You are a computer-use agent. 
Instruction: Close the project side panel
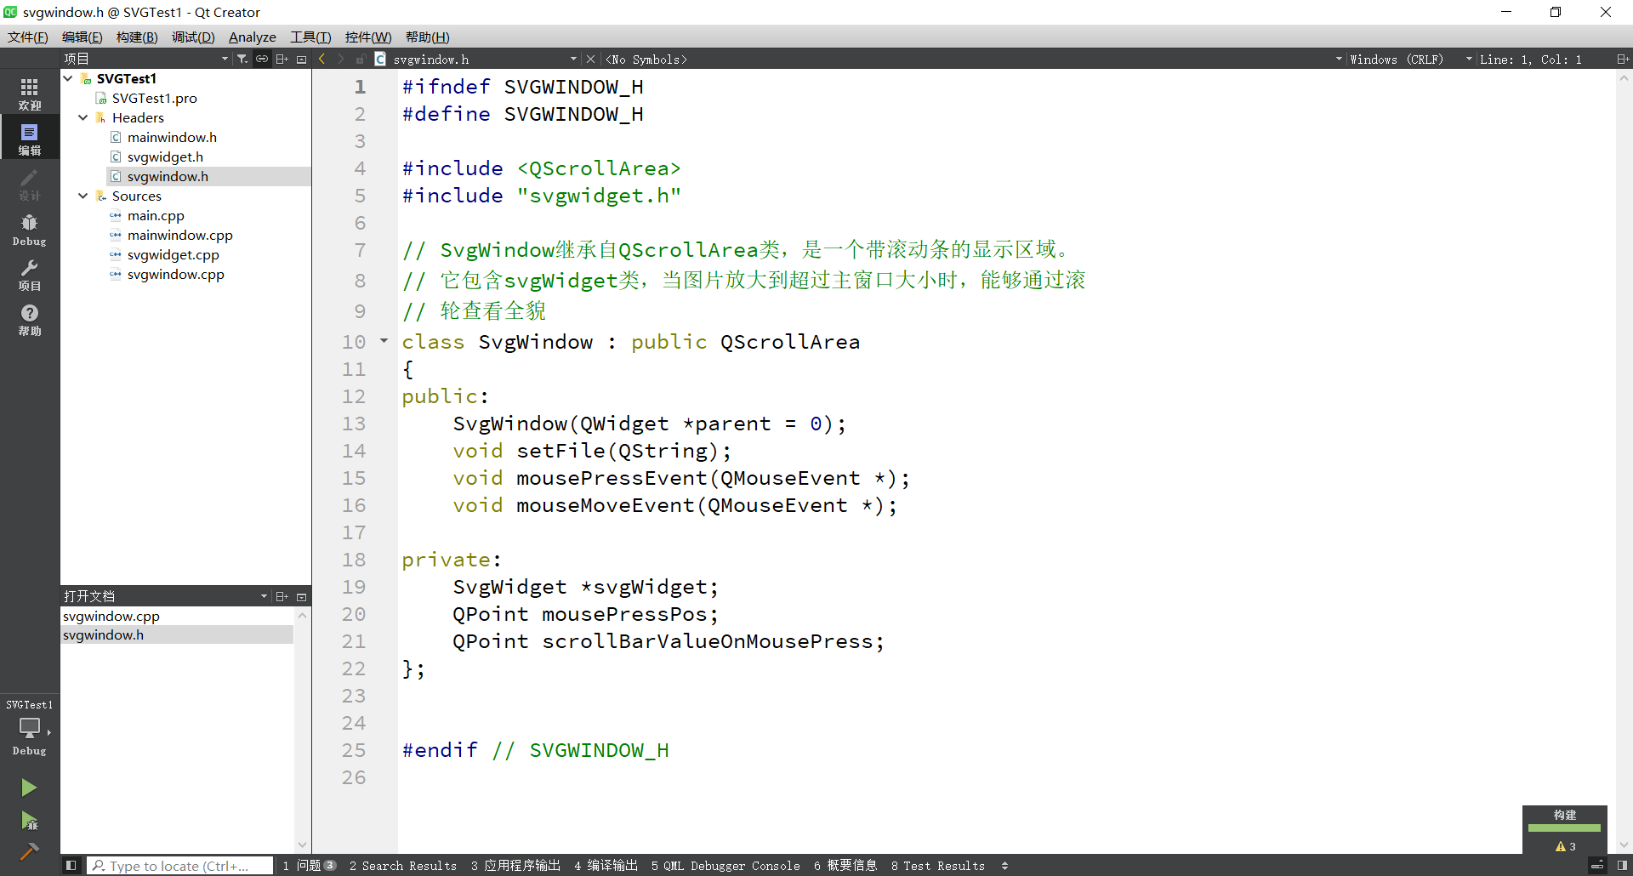[x=301, y=59]
